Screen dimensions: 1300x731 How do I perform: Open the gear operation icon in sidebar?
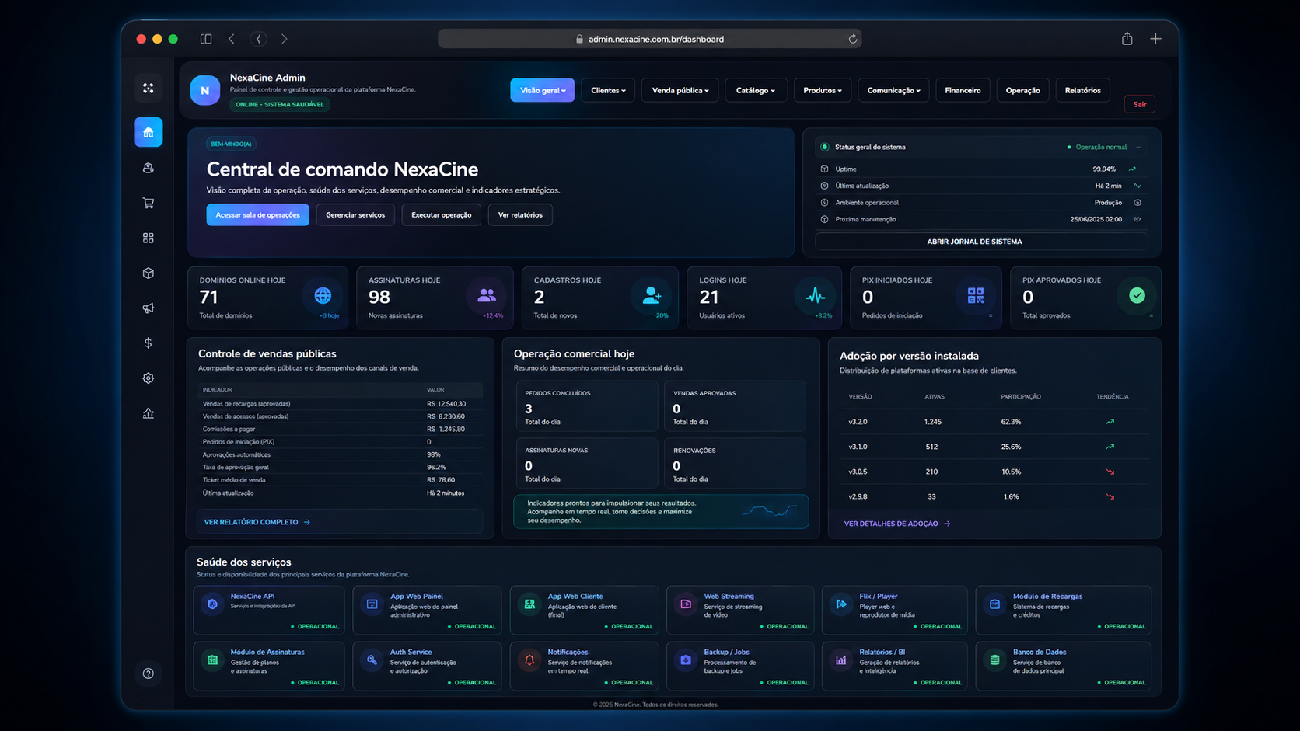[148, 378]
